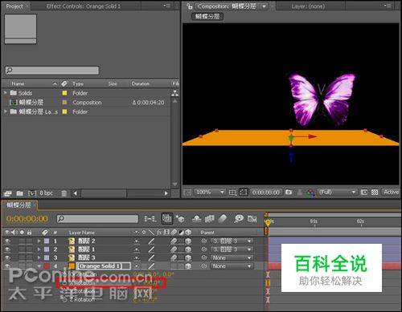Screen dimensions: 402x312
Task: Expand the Solids folder in Project panel
Action: tap(5, 93)
